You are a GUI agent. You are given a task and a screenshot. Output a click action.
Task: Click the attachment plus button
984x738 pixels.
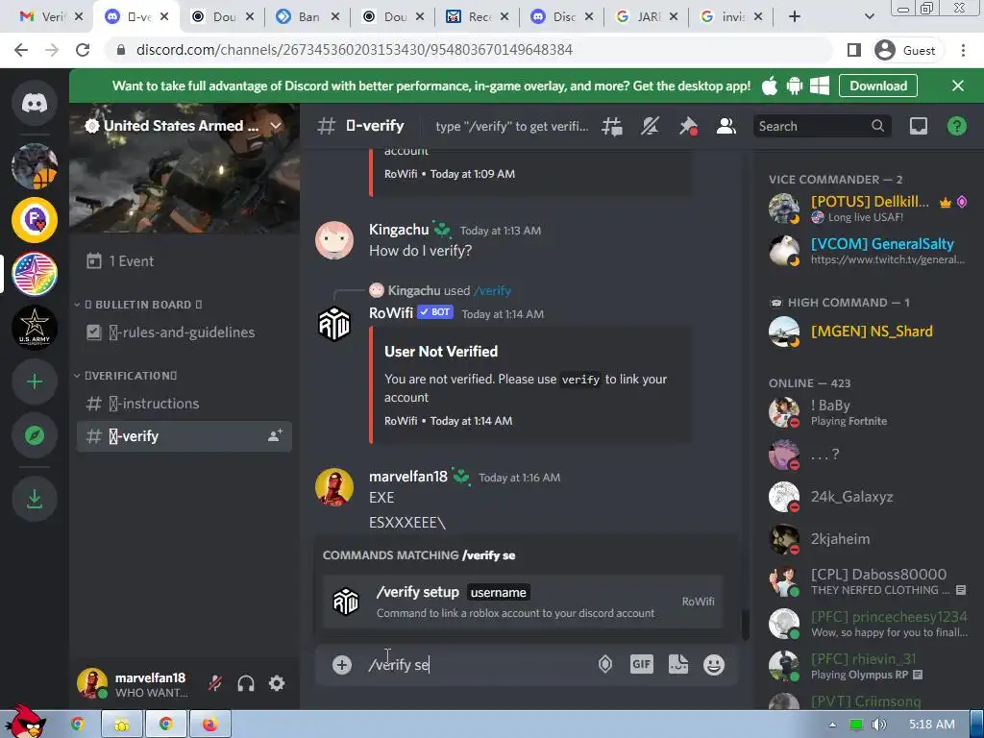click(341, 665)
